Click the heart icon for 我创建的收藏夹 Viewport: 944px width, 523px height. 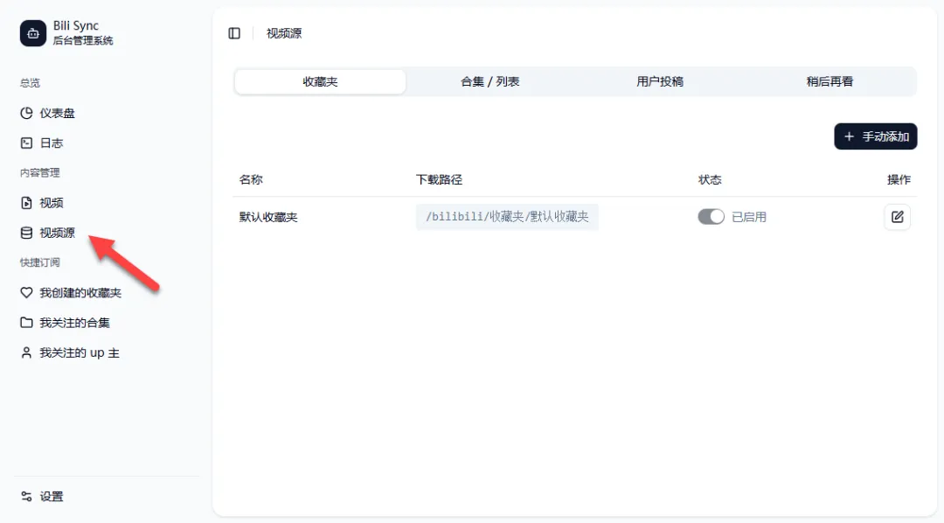tap(26, 292)
